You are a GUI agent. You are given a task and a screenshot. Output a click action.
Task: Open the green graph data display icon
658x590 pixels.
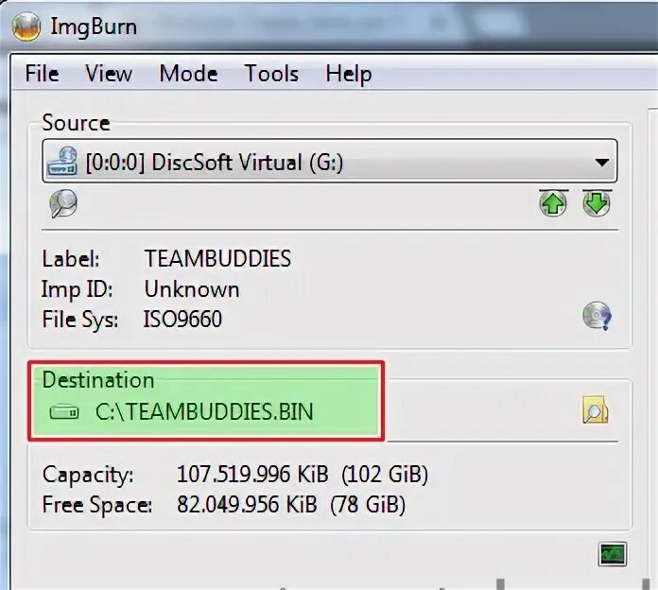coord(612,554)
